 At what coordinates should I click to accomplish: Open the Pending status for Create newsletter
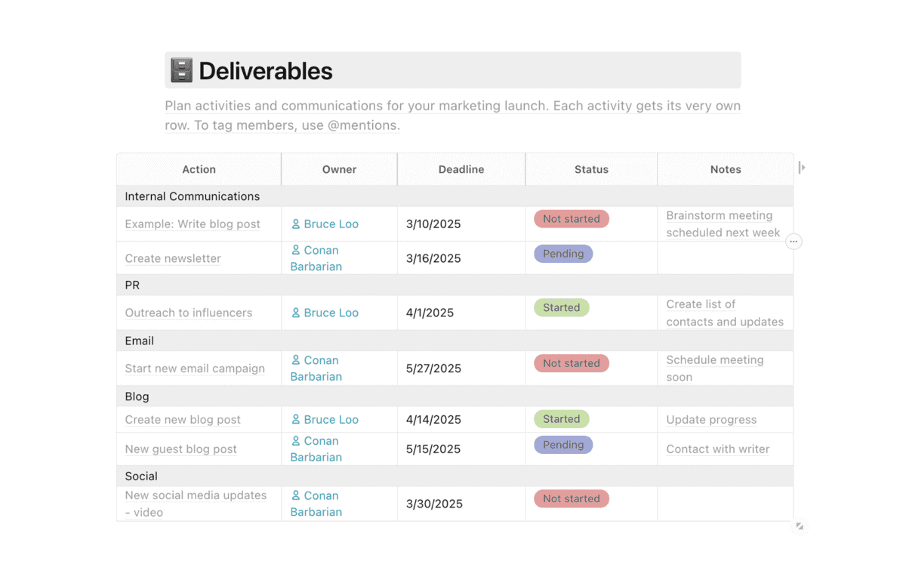563,254
